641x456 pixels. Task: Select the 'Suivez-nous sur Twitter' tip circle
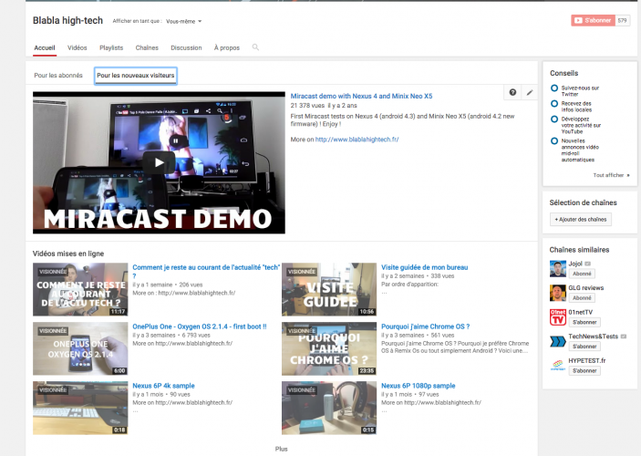click(554, 88)
